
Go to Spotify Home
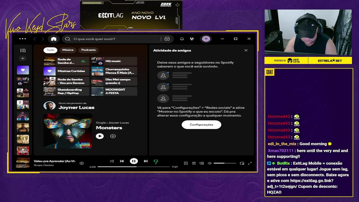tap(54, 39)
